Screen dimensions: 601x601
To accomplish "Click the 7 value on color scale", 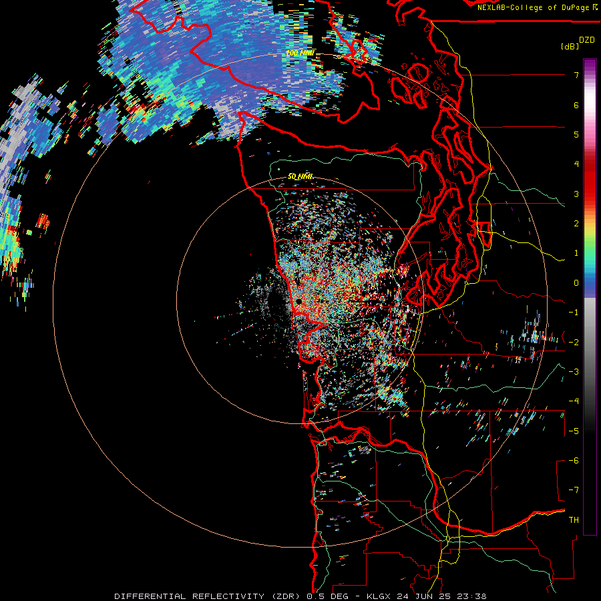I will click(576, 75).
